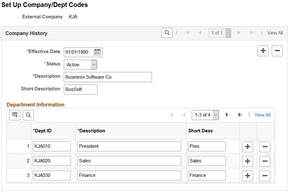
Task: Select the Short Description field
Action: click(x=81, y=89)
